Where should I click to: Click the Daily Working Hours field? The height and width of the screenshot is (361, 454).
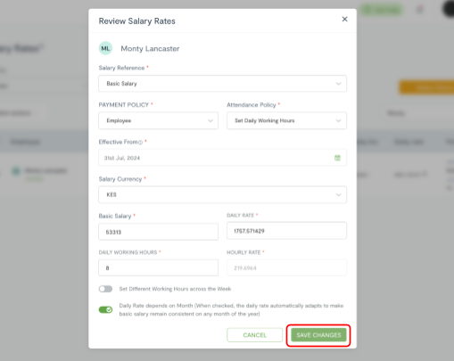158,267
